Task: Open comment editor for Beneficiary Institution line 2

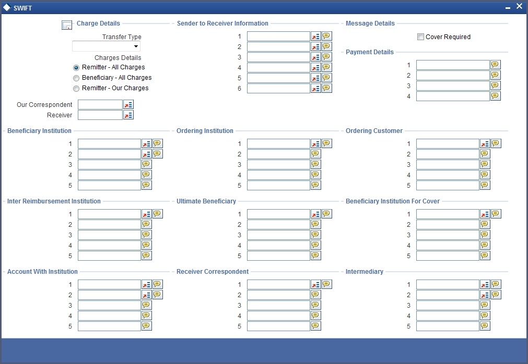Action: pyautogui.click(x=158, y=154)
